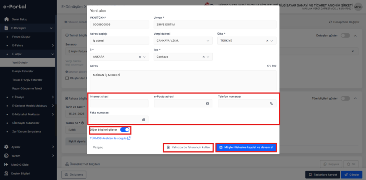This screenshot has width=366, height=180.
Task: Click Adres textarea MAİDAN İŞ MERKEZİ
Action: 183,81
